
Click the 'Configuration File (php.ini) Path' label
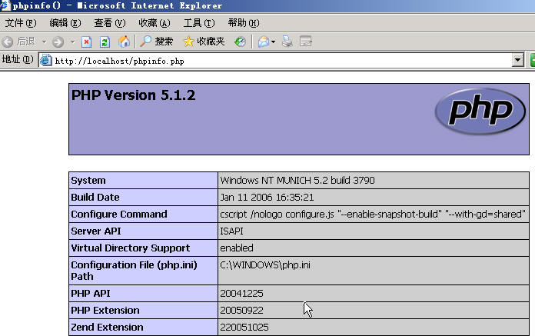[x=134, y=271]
